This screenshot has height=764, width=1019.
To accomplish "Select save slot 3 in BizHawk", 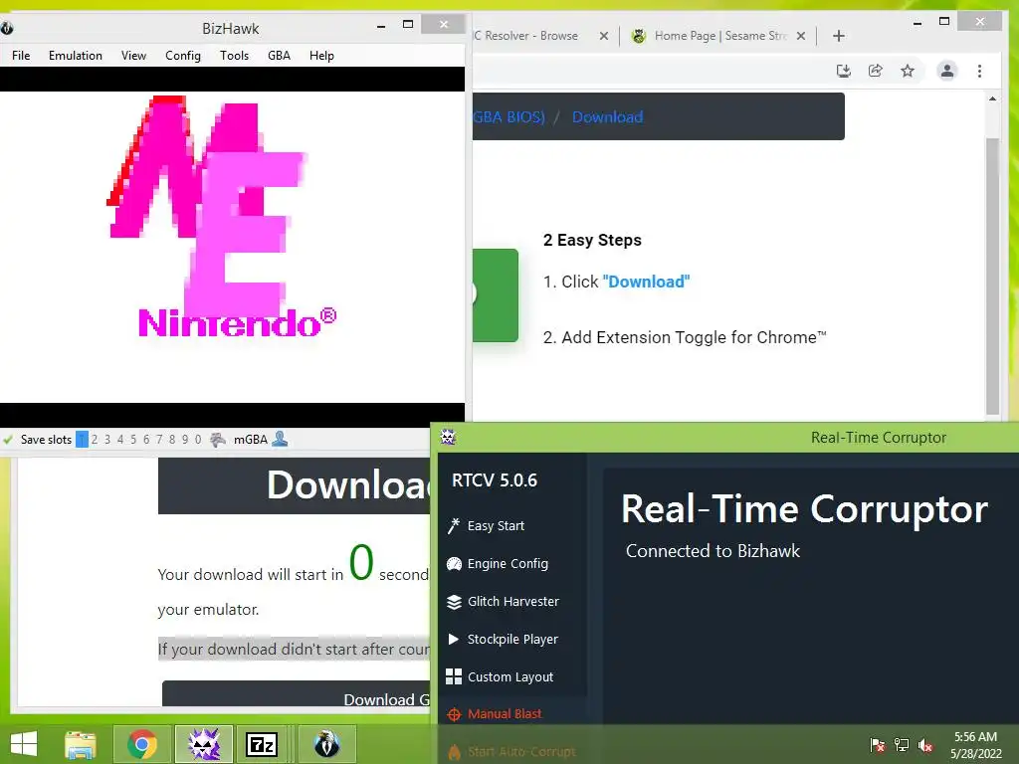I will pyautogui.click(x=107, y=439).
